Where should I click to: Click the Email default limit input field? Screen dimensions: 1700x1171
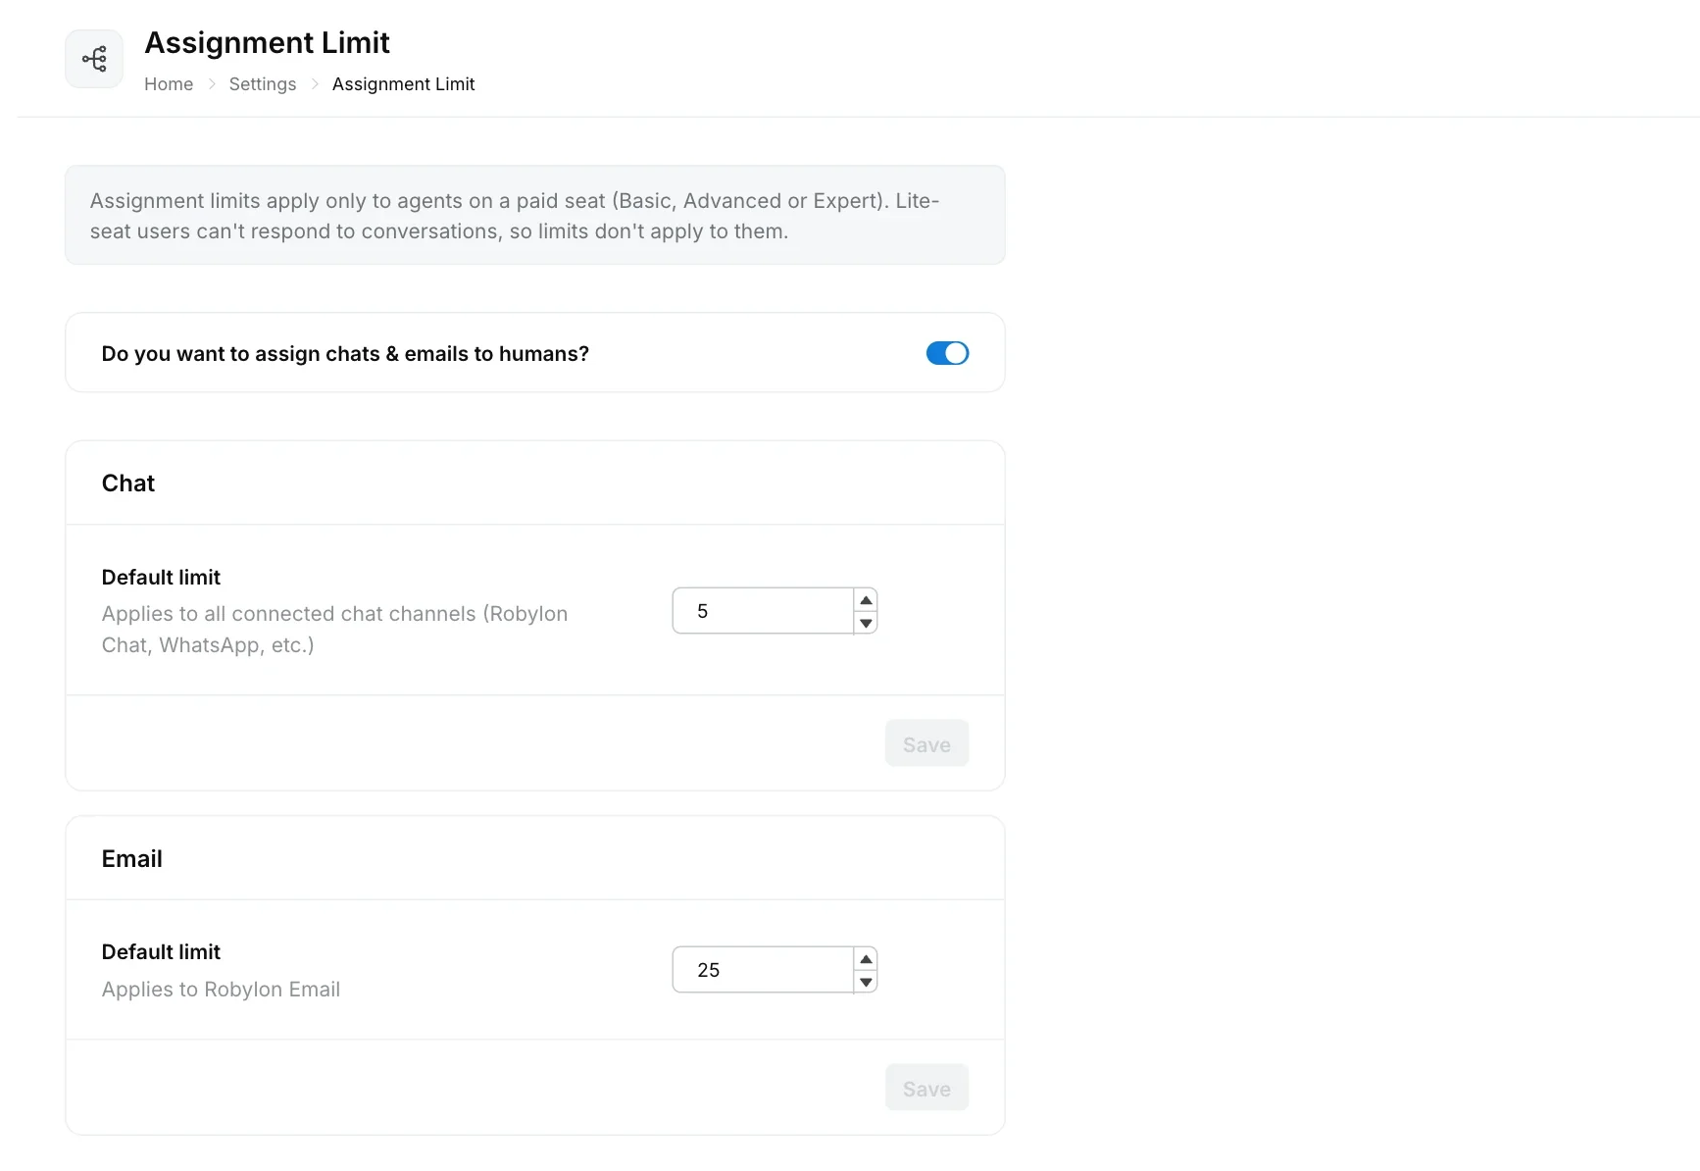tap(763, 970)
